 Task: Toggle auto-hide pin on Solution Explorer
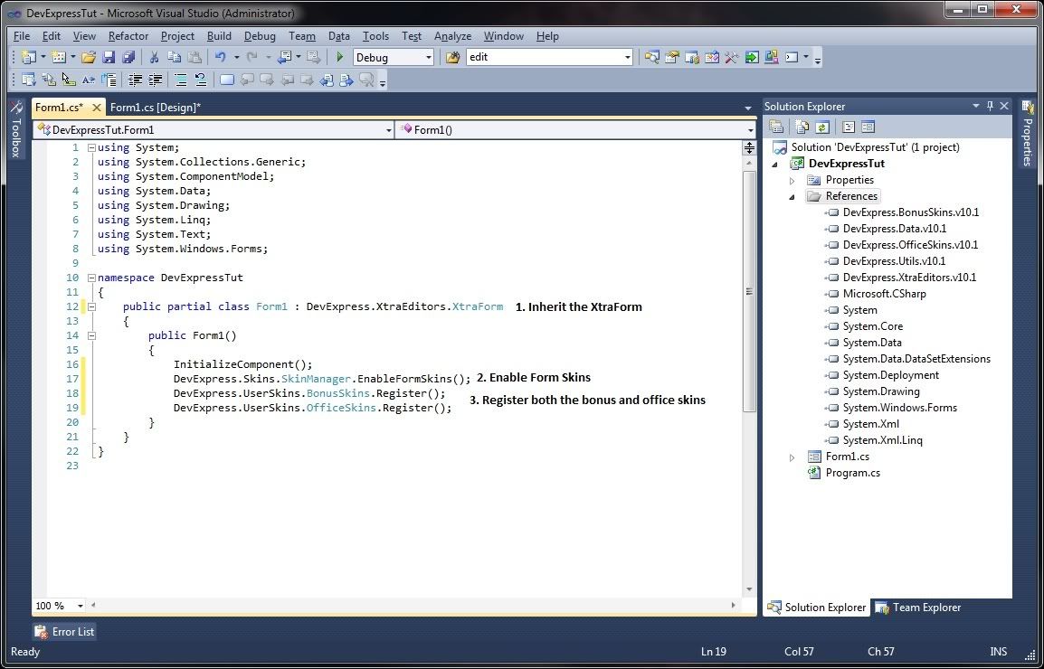(x=990, y=106)
